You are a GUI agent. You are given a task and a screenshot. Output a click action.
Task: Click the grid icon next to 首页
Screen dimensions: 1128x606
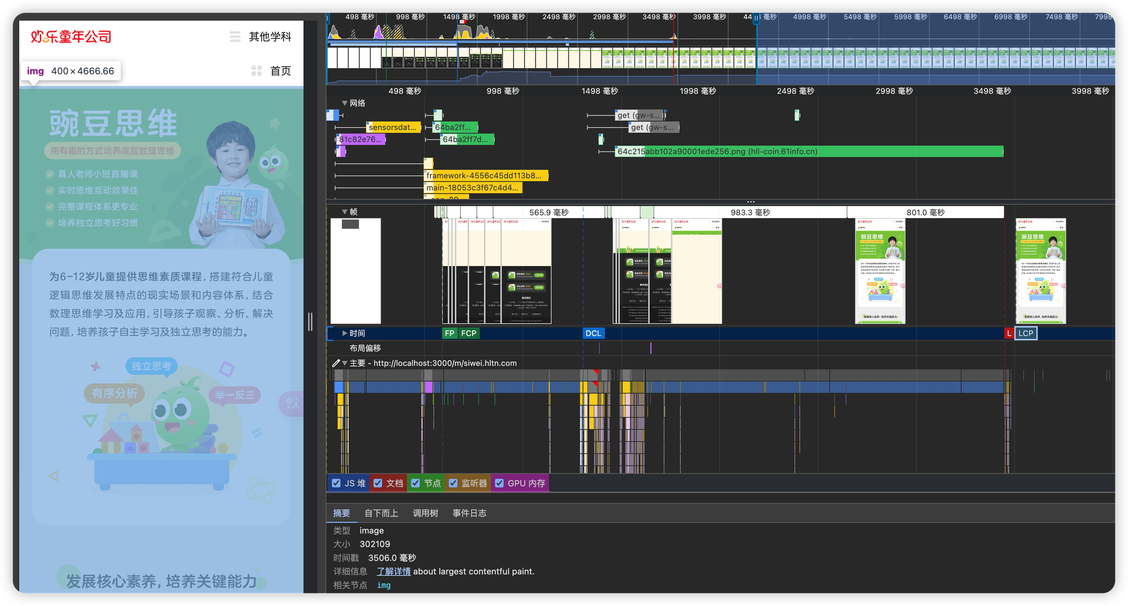(x=257, y=70)
